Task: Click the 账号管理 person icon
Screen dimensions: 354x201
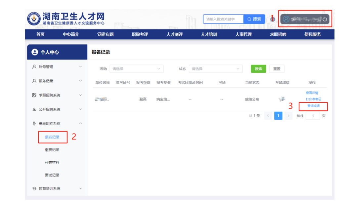Action: pos(34,67)
